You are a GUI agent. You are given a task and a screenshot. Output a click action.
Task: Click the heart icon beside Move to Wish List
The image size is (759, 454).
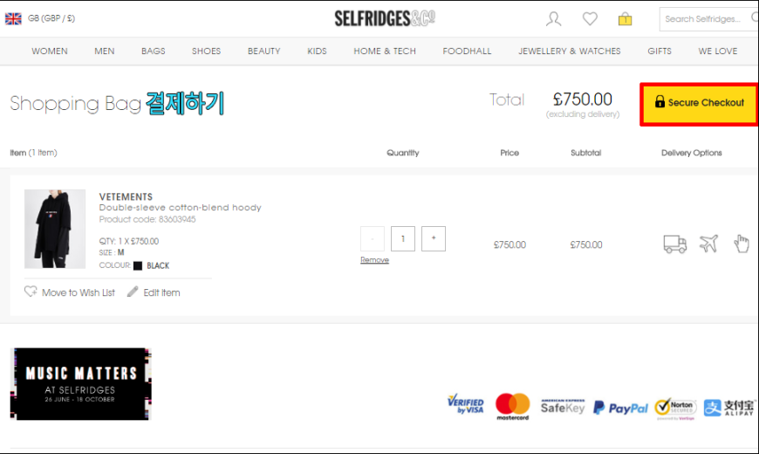pos(31,292)
